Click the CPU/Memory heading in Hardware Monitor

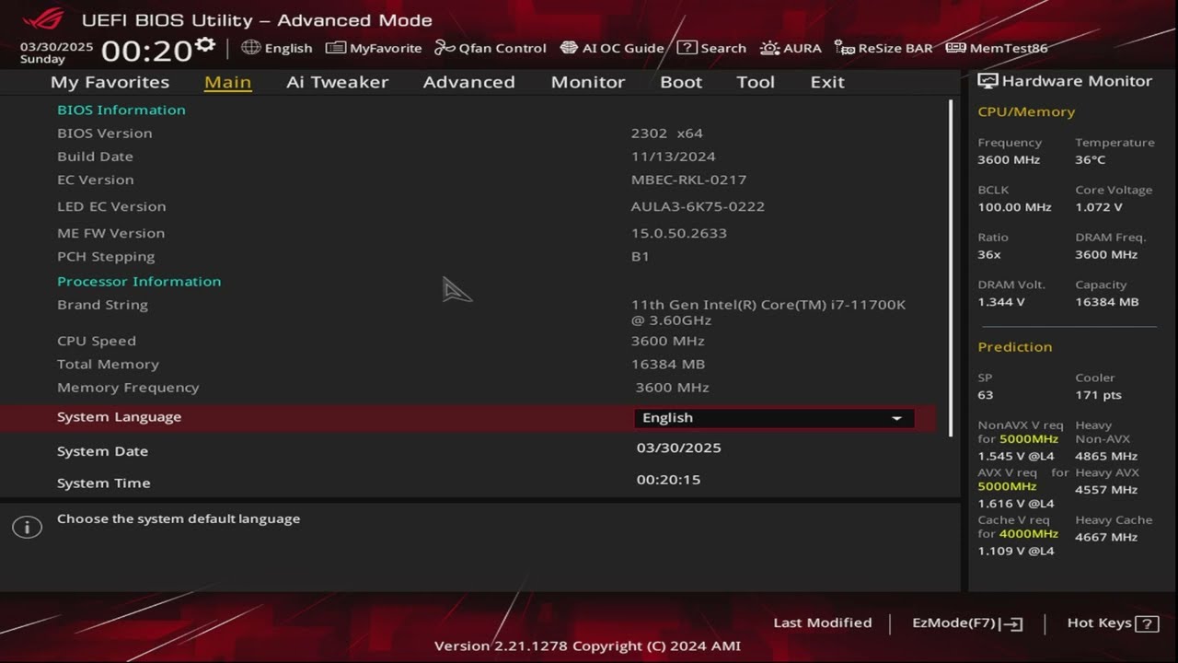click(1026, 111)
